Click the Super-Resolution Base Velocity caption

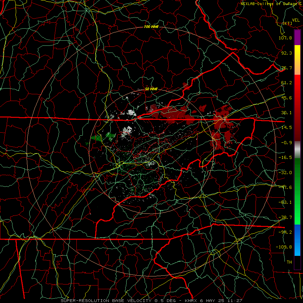[151, 301]
